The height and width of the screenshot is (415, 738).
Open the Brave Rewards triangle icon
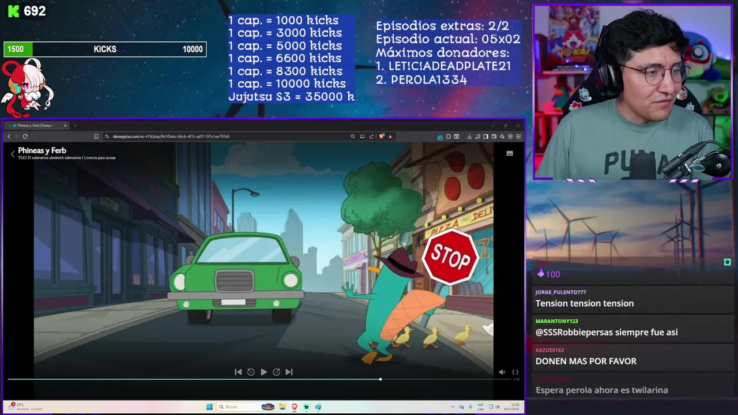point(390,137)
